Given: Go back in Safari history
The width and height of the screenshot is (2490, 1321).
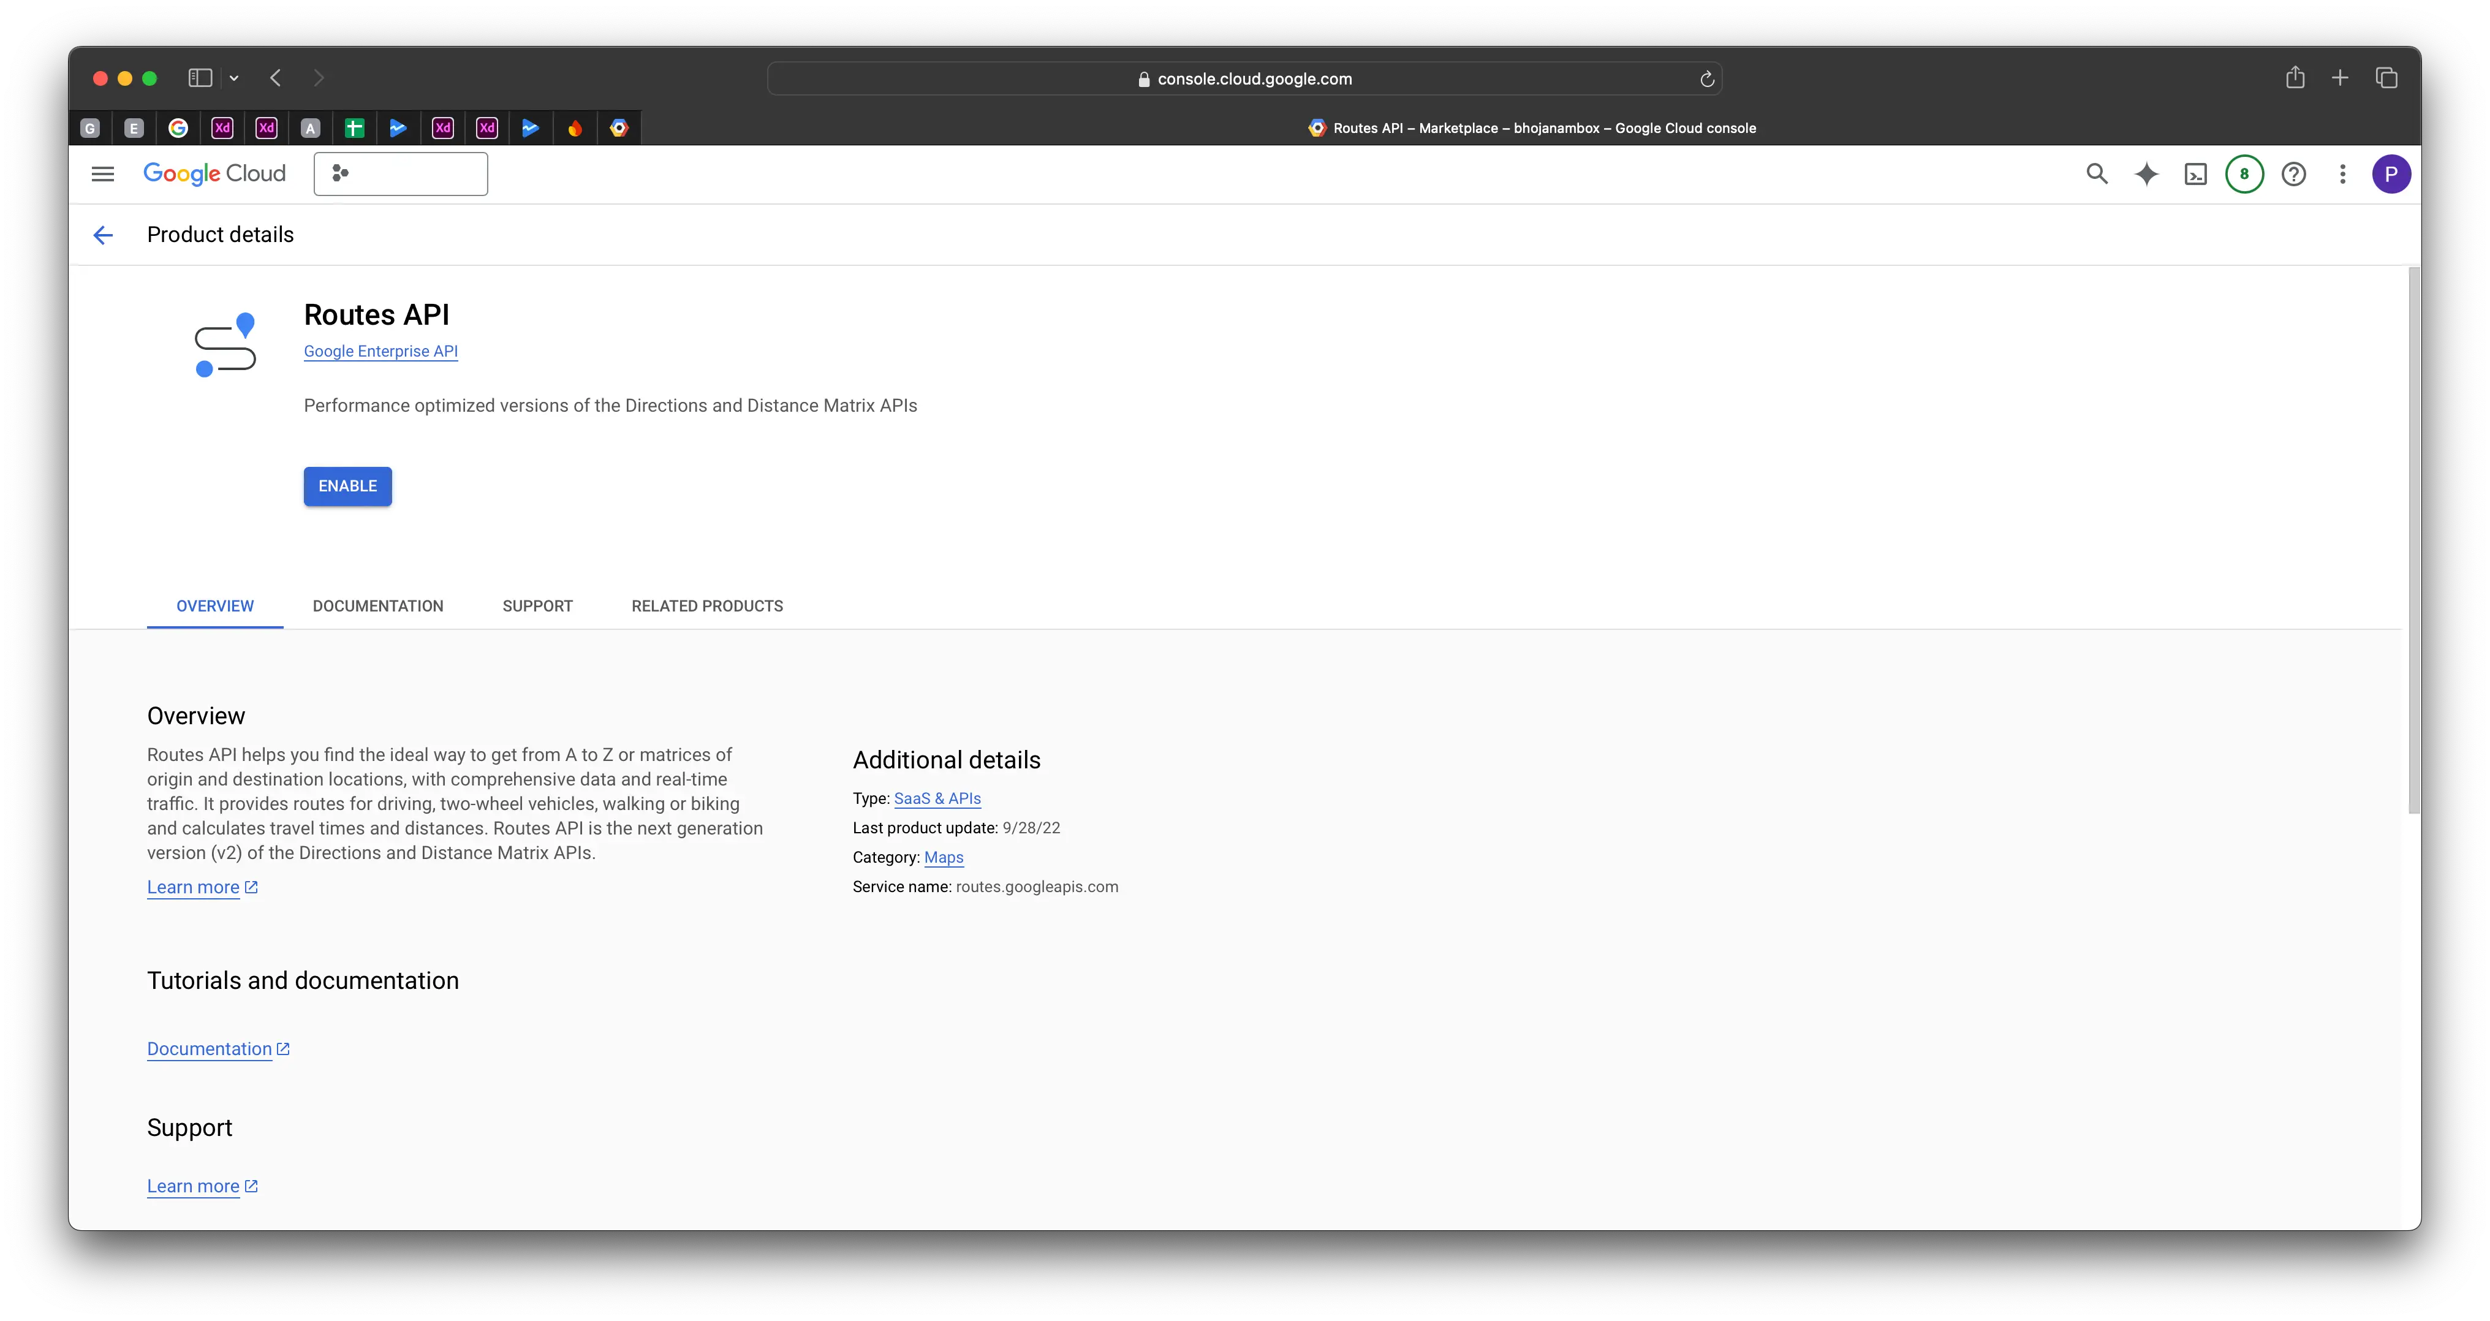Looking at the screenshot, I should pyautogui.click(x=276, y=78).
